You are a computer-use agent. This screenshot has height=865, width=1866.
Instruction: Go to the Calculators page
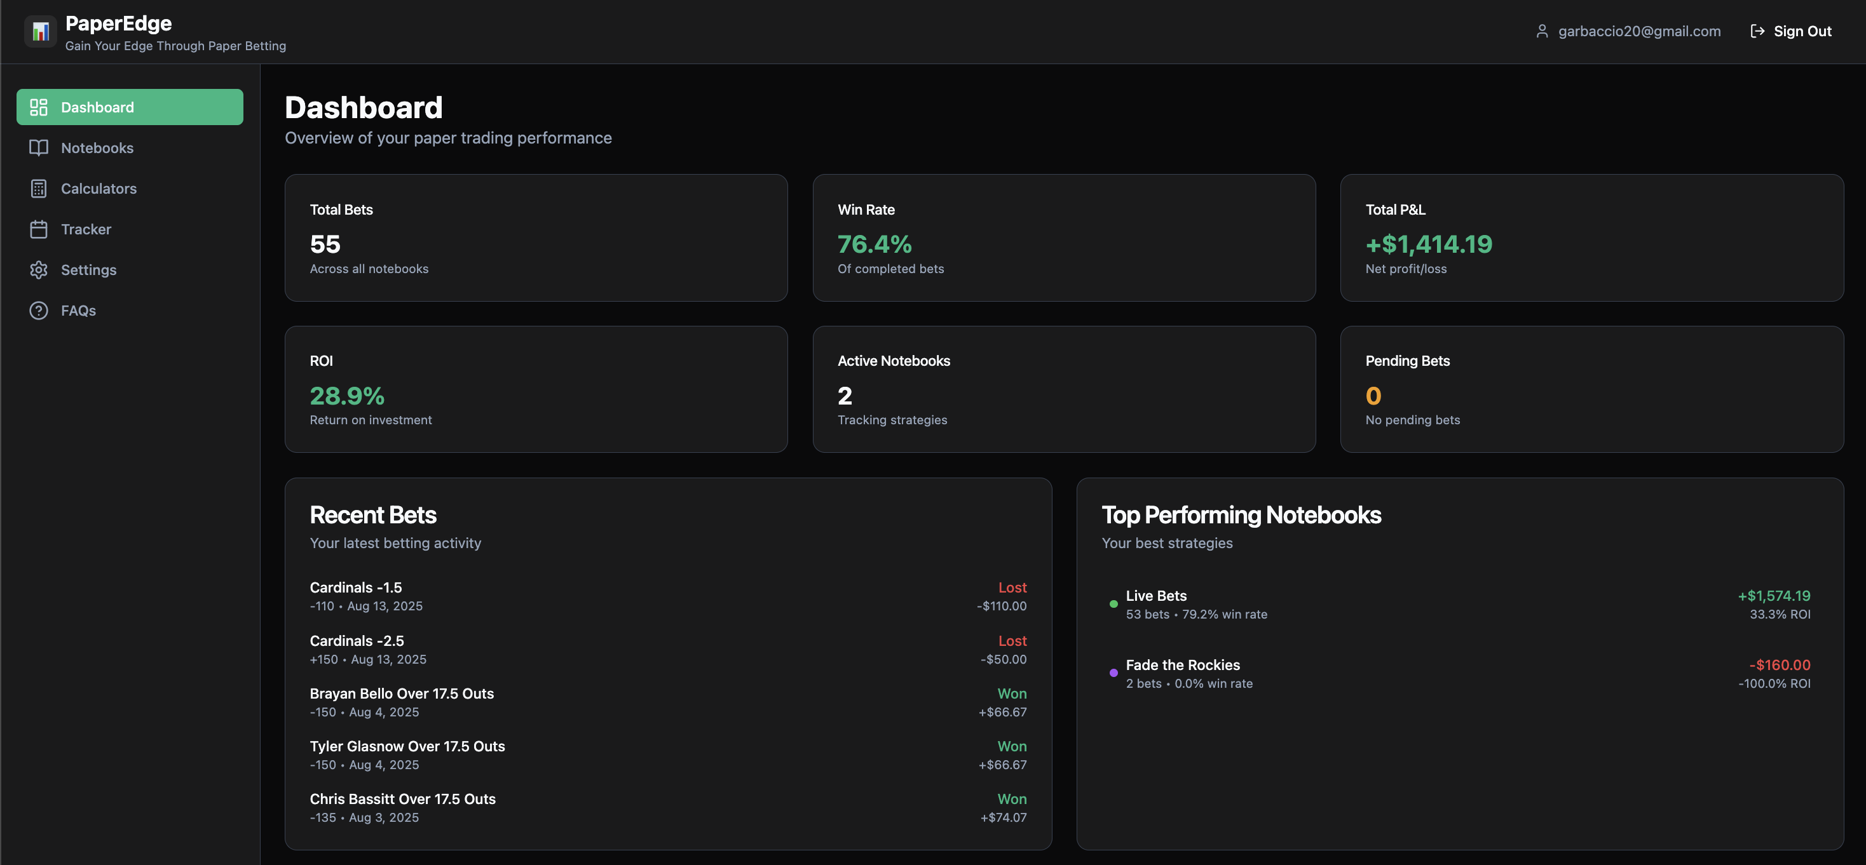[x=99, y=188]
